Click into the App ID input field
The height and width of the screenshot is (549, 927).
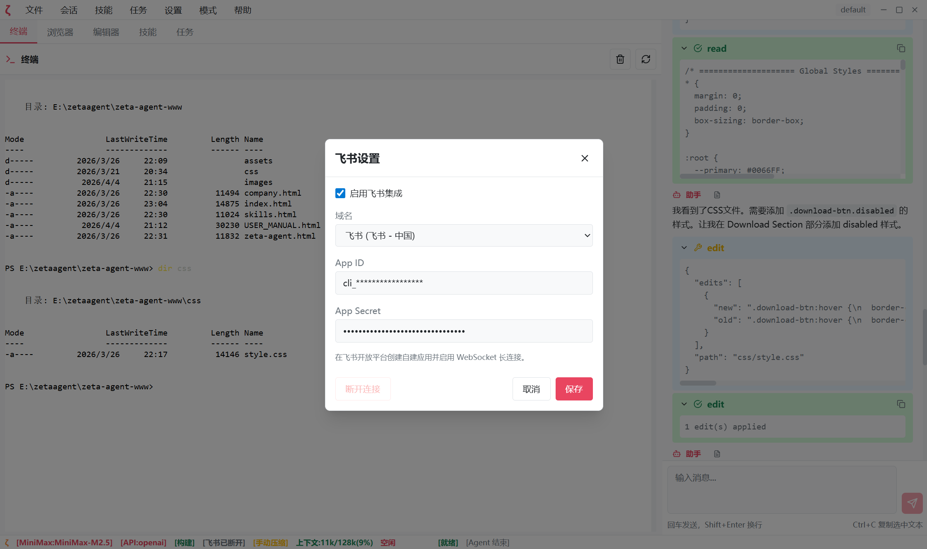(x=464, y=283)
